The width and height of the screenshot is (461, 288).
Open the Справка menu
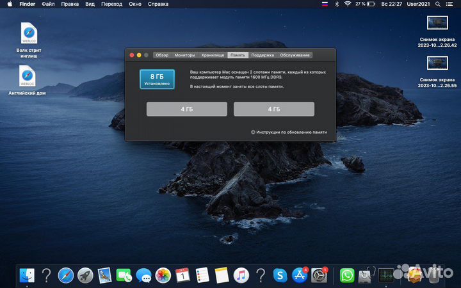(158, 4)
